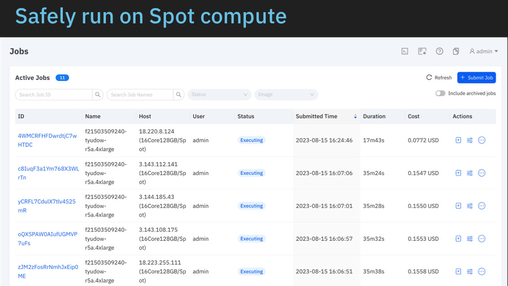Click the Submit Job button

(x=477, y=78)
